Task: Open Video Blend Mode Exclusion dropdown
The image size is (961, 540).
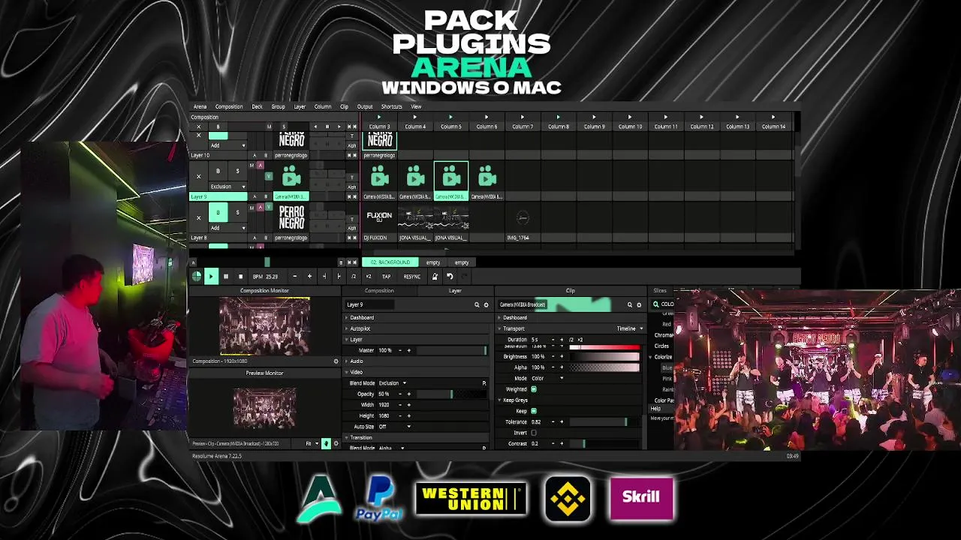Action: coord(393,383)
